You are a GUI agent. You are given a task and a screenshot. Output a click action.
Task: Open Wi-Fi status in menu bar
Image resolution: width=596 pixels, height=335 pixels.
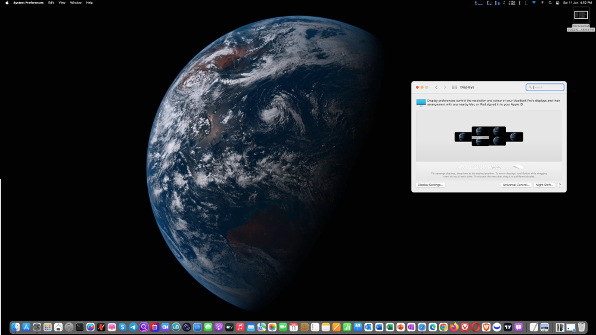click(533, 2)
